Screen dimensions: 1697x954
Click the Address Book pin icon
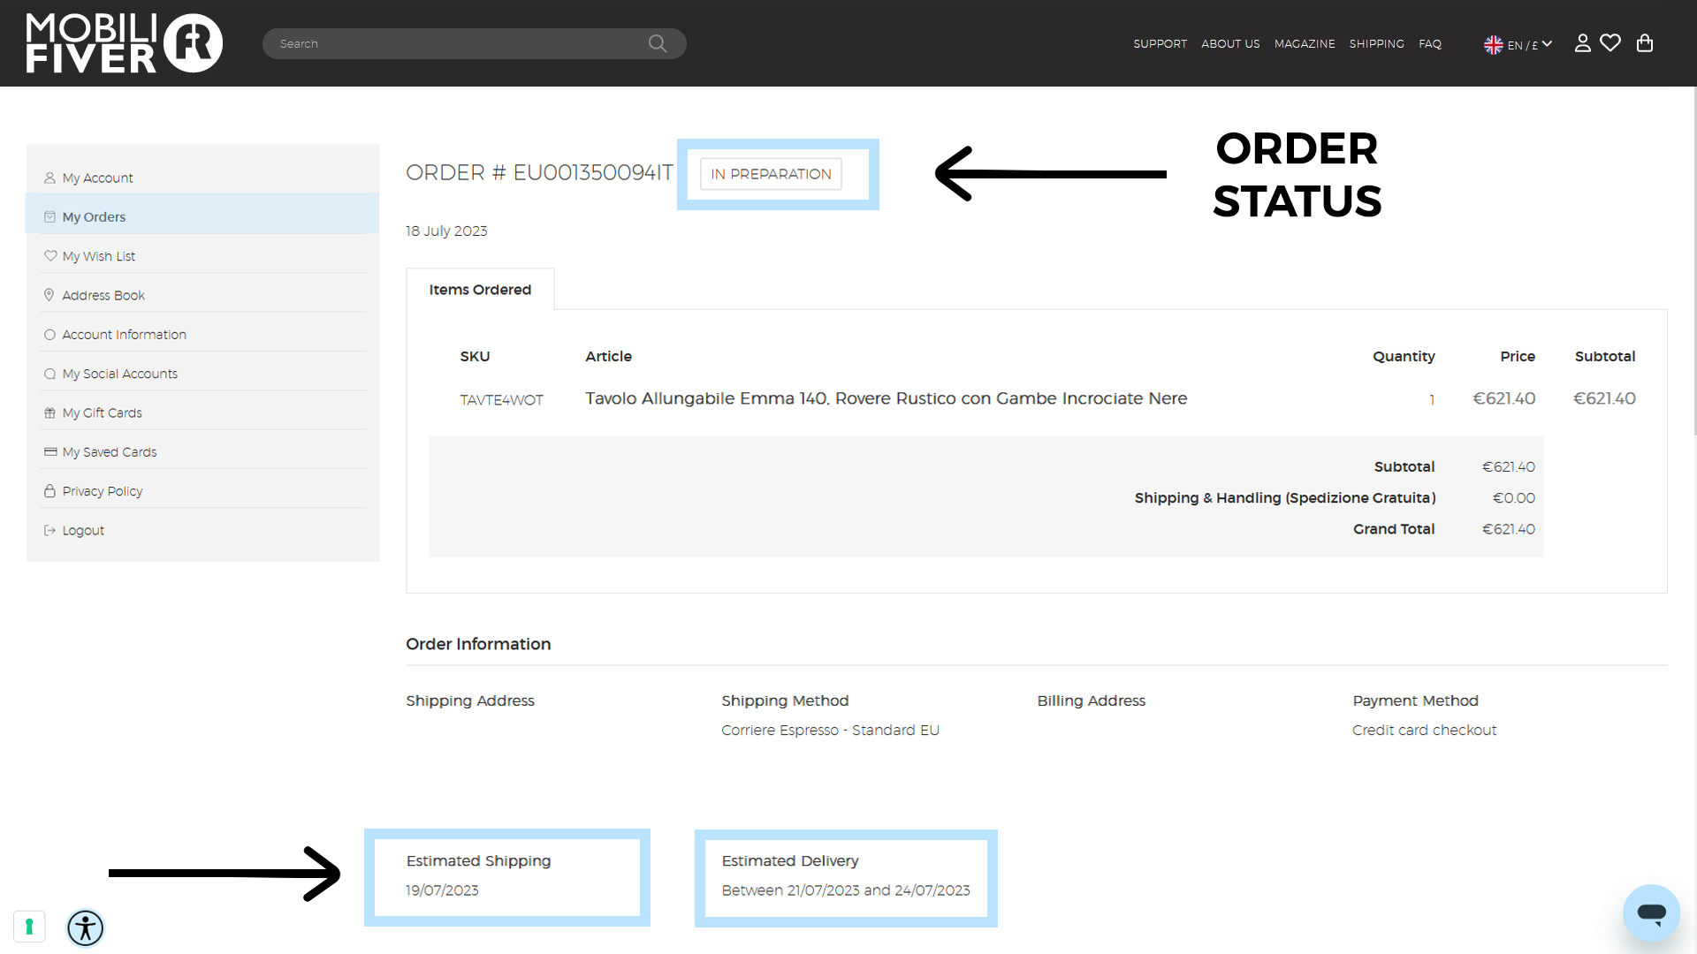(x=49, y=294)
